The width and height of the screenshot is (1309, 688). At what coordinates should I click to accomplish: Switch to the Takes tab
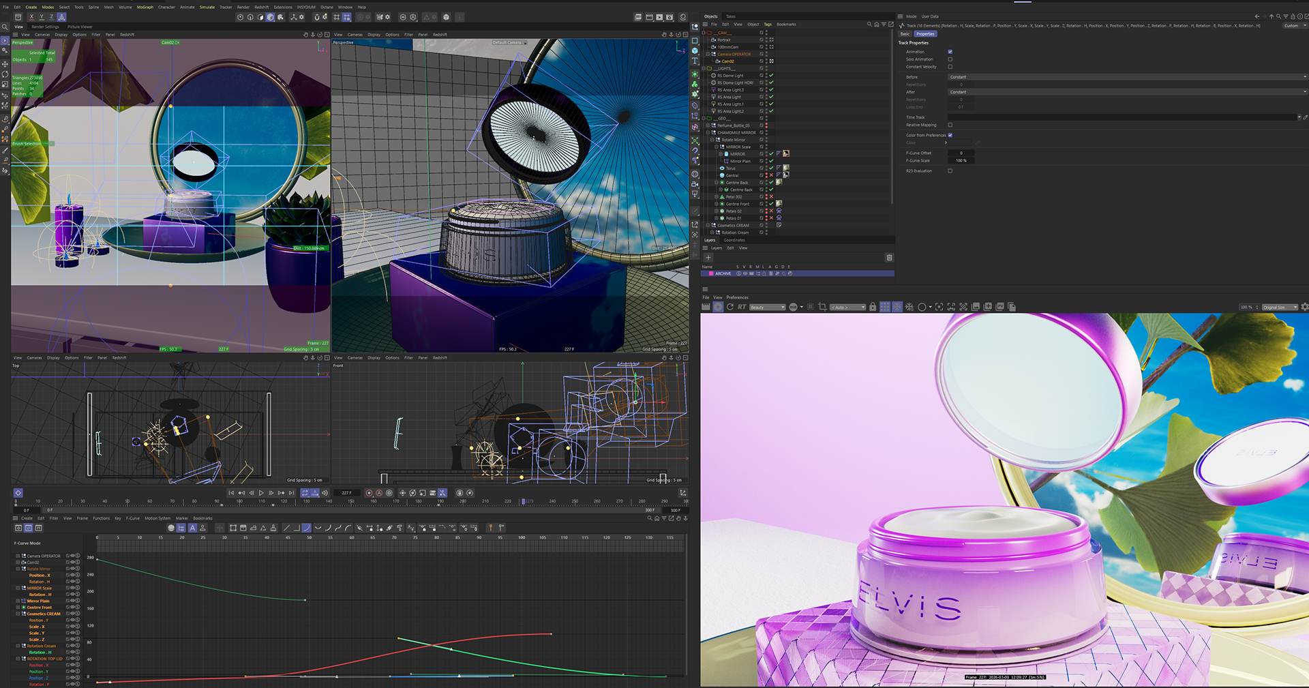[730, 16]
